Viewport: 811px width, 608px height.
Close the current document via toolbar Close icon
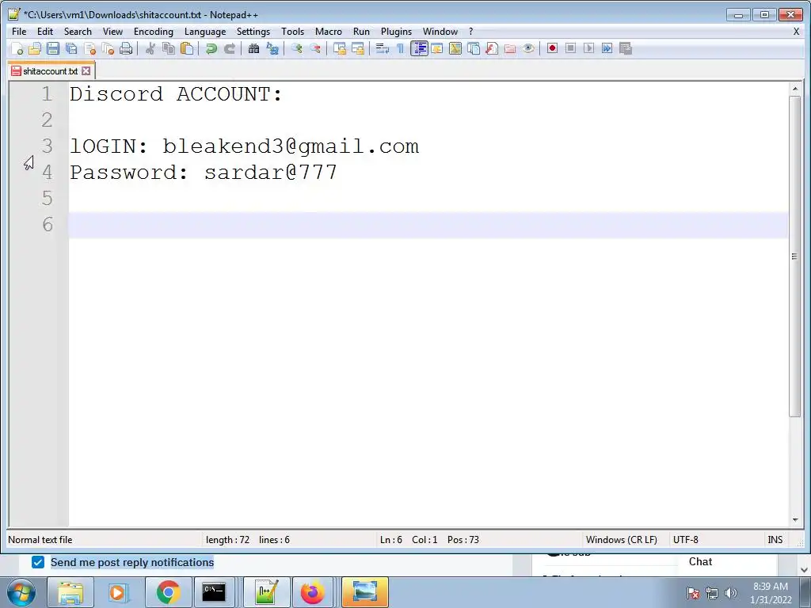89,48
